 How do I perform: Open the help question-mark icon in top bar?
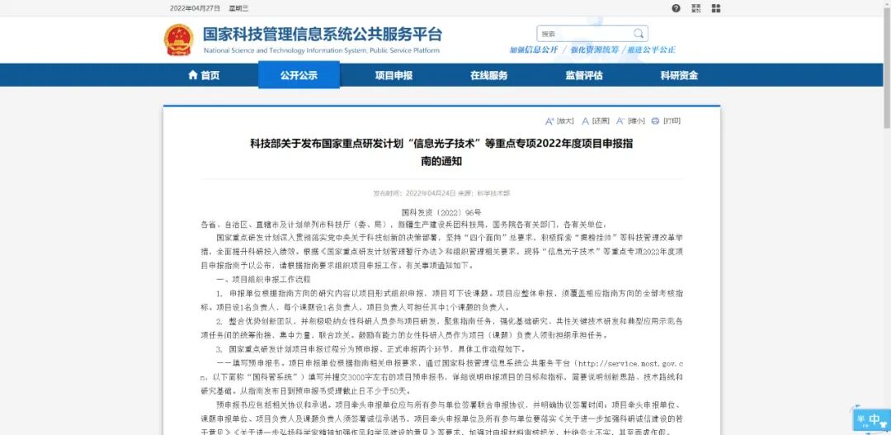pyautogui.click(x=676, y=8)
